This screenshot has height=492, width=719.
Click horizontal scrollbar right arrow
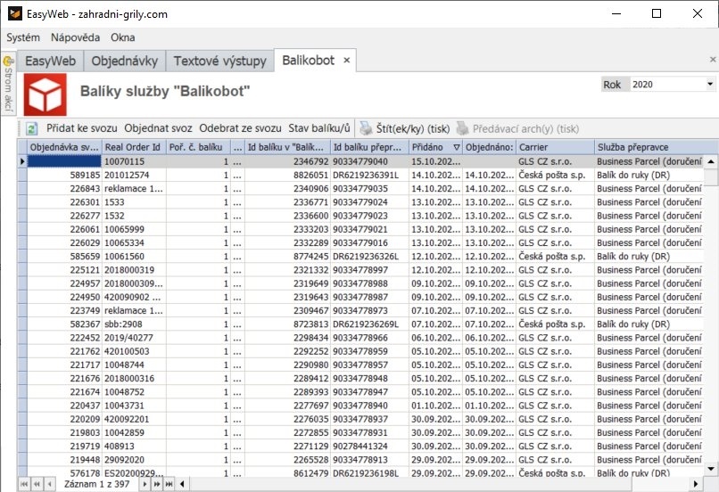pyautogui.click(x=696, y=484)
